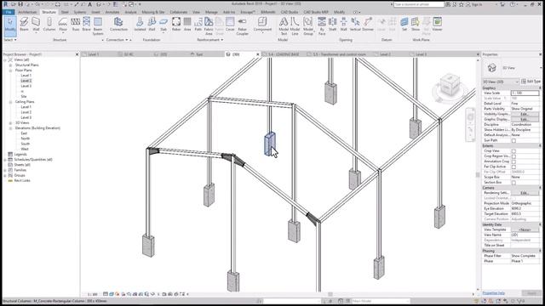This screenshot has width=545, height=306.
Task: Expand the 3D Views node
Action: (x=10, y=122)
